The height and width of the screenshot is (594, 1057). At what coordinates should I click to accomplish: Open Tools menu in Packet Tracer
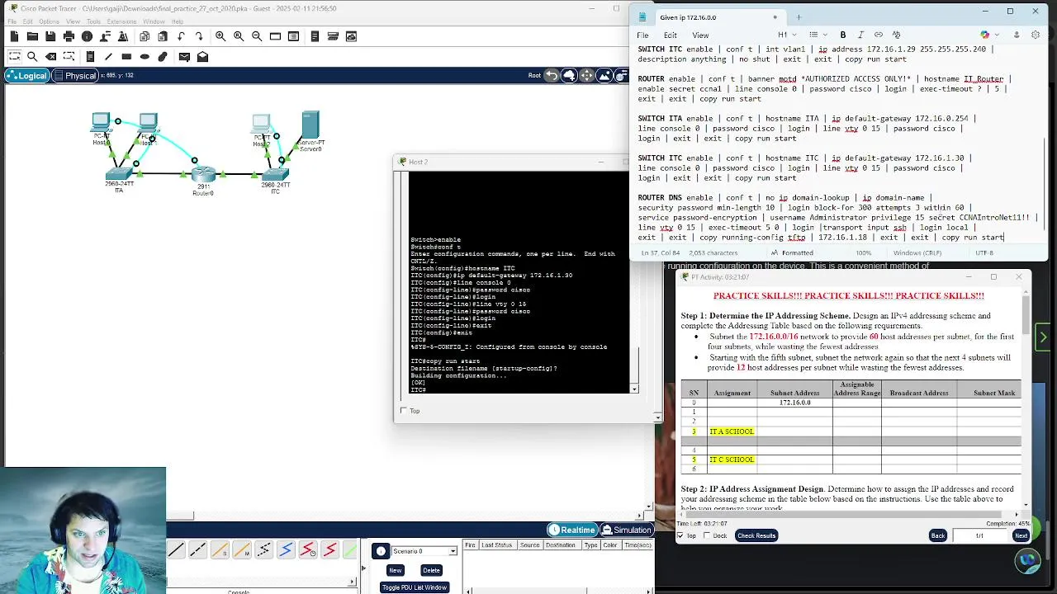[x=92, y=21]
